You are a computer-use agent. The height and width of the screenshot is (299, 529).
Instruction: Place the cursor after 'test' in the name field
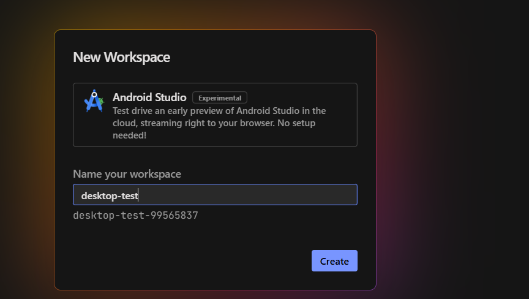[138, 195]
